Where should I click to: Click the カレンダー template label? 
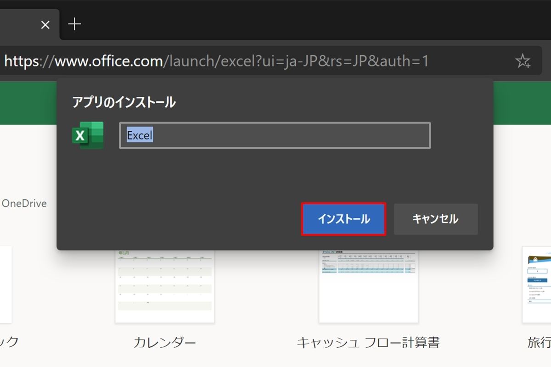point(164,342)
